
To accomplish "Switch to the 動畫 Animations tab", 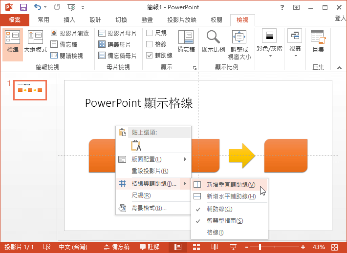I will click(147, 20).
